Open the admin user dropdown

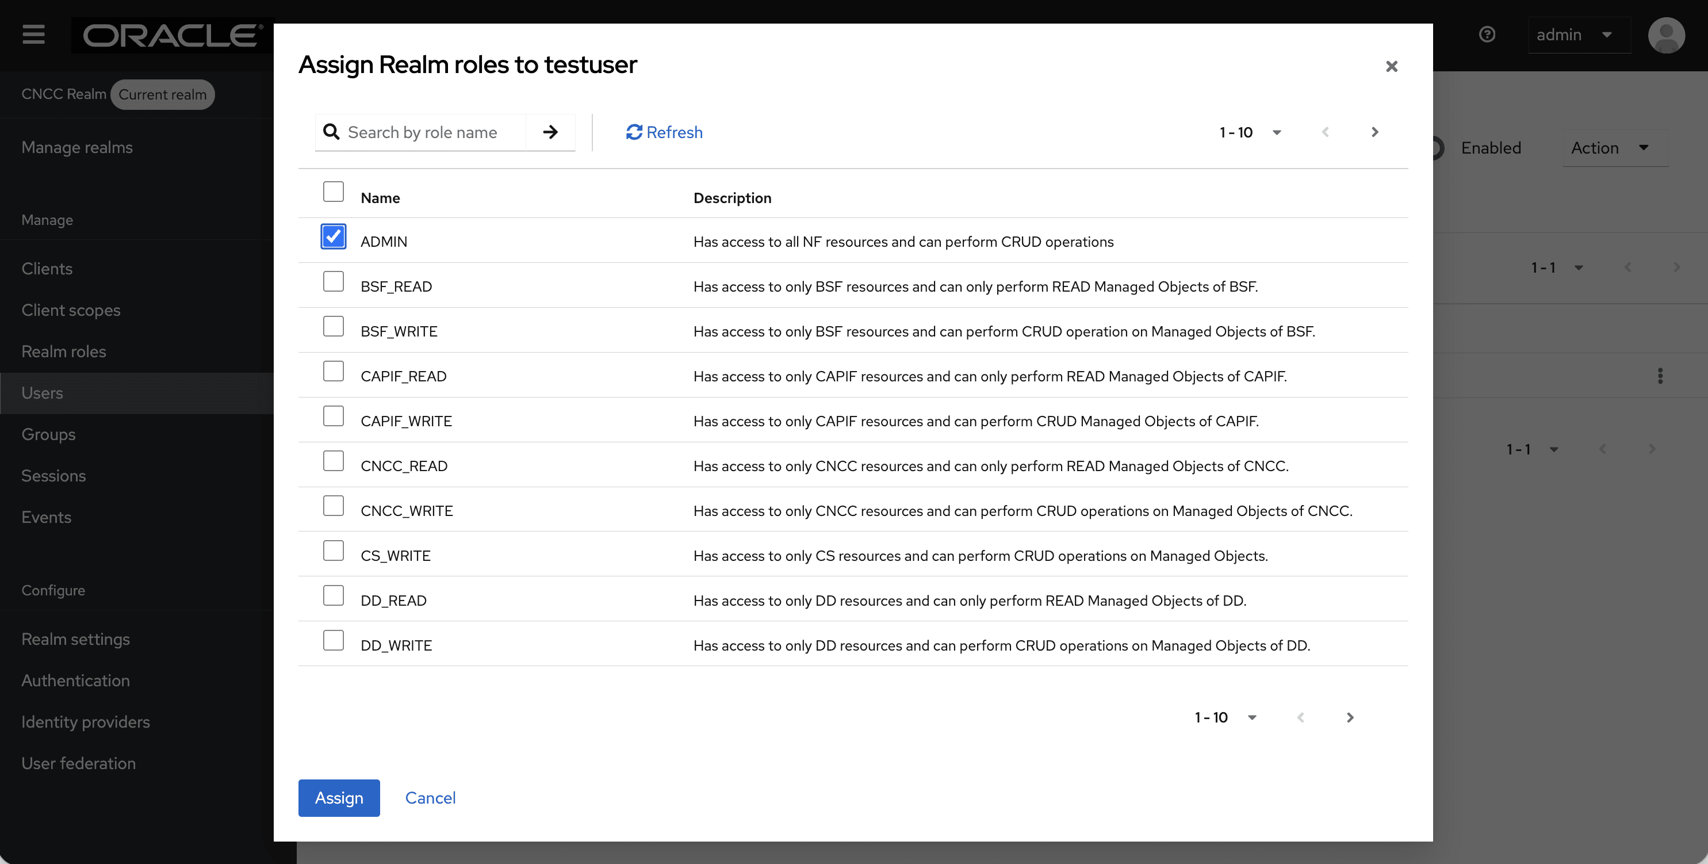(1574, 35)
